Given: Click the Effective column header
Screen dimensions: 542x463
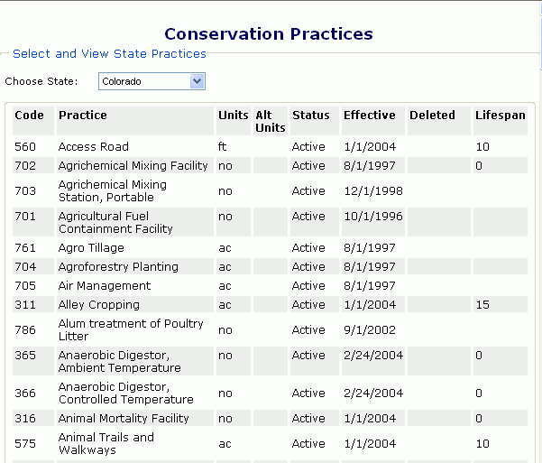Looking at the screenshot, I should 369,116.
